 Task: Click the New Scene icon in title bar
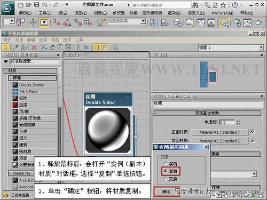click(21, 5)
